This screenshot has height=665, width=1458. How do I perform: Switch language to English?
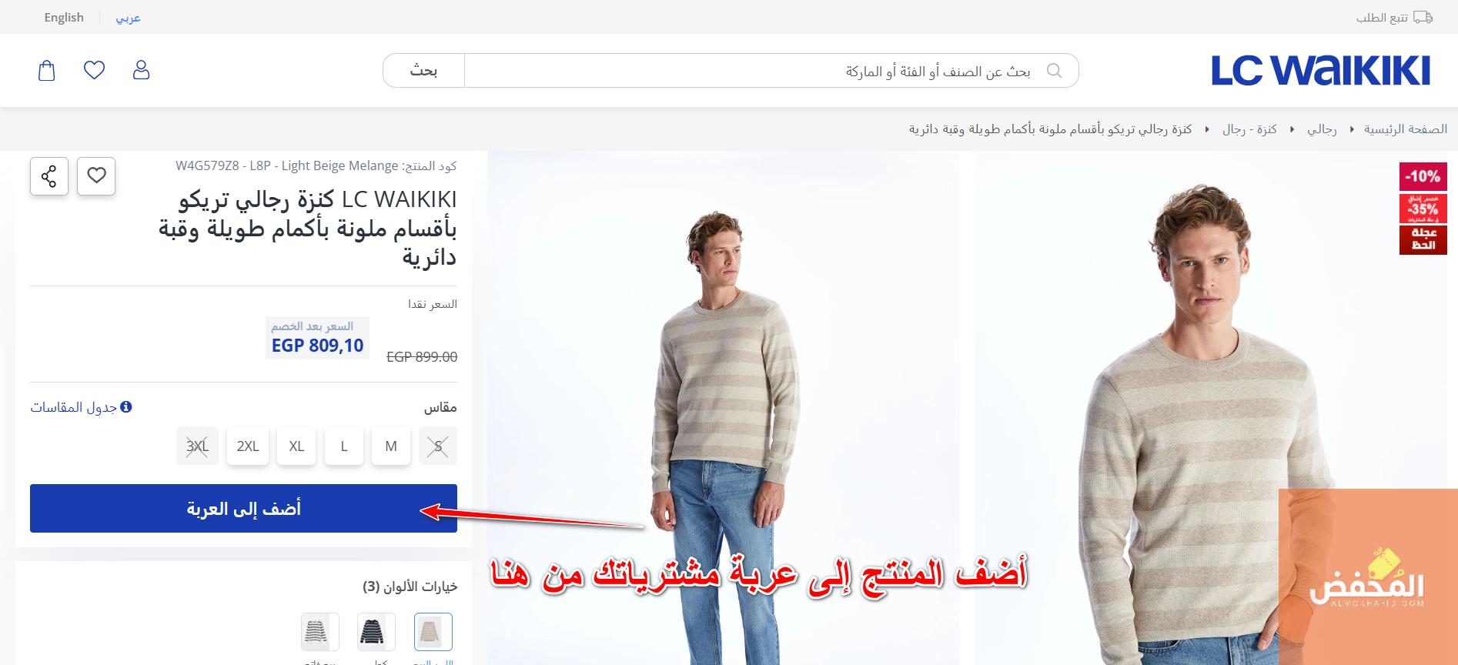tap(64, 17)
